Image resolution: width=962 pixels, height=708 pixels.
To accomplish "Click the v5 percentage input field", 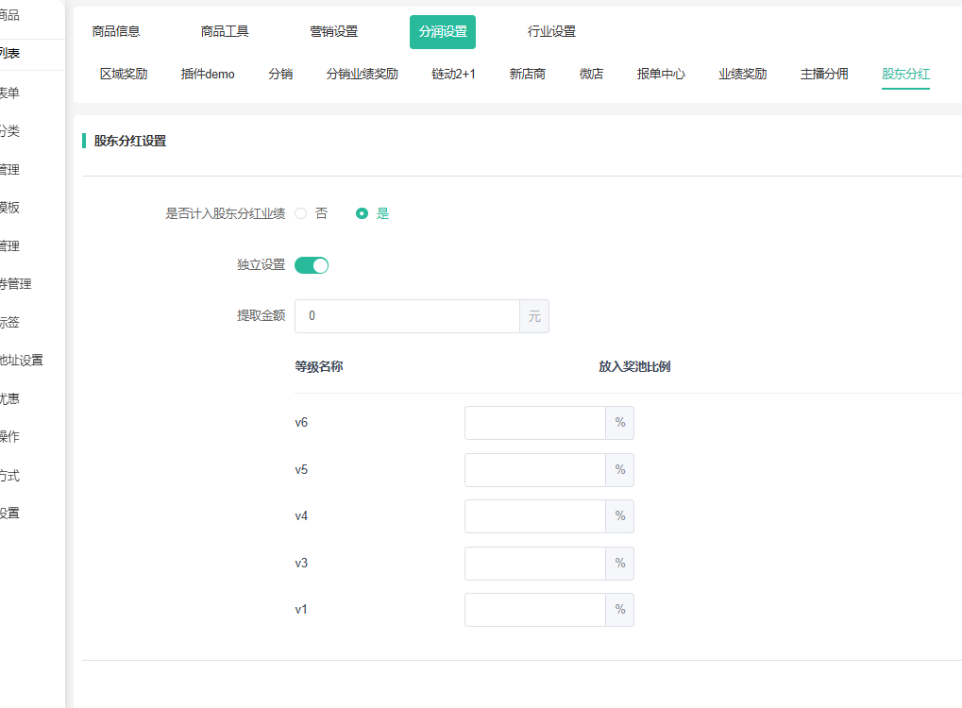I will [x=534, y=469].
